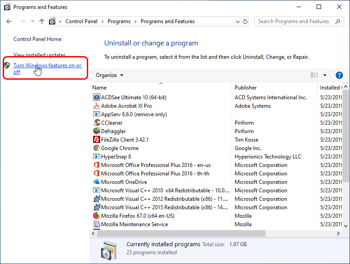Click the Mozilla Firefox 67.0 icon
The image size is (350, 264).
coord(97,216)
